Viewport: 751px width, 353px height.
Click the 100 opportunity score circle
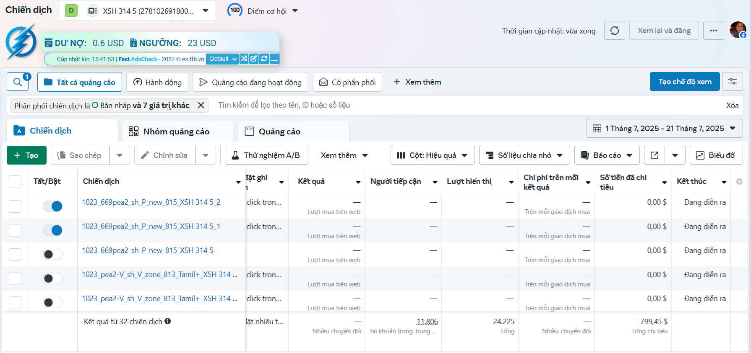[235, 10]
